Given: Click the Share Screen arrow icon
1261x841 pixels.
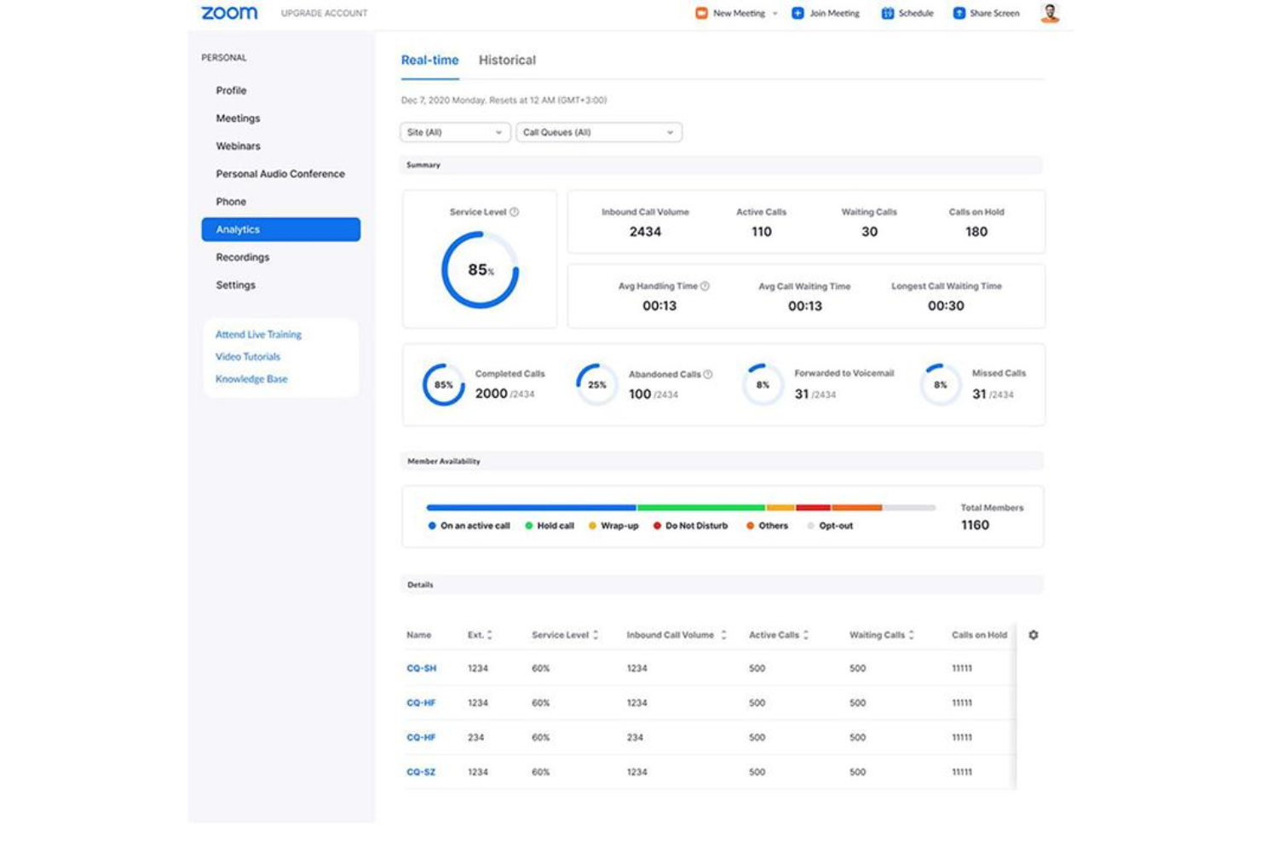Looking at the screenshot, I should point(959,13).
